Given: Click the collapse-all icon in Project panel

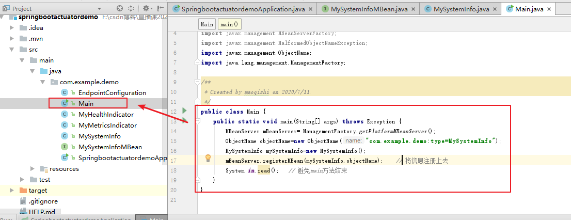Looking at the screenshot, I should click(131, 8).
